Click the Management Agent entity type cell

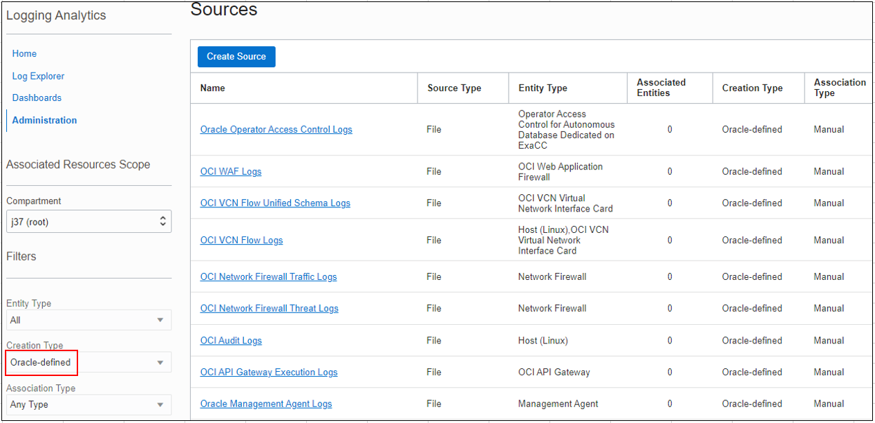click(558, 404)
